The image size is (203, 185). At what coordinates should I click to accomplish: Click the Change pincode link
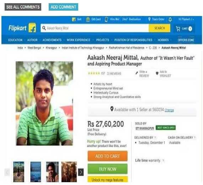(169, 110)
